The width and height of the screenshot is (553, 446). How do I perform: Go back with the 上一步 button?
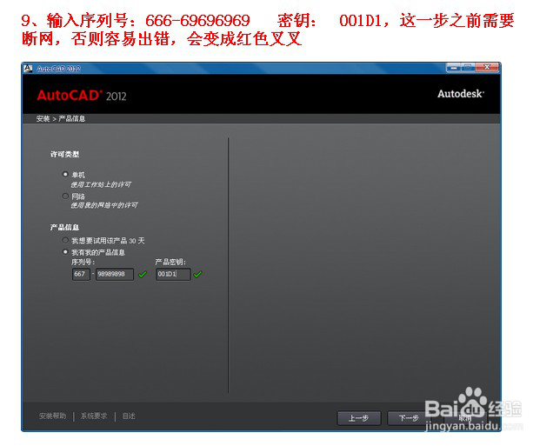(359, 418)
